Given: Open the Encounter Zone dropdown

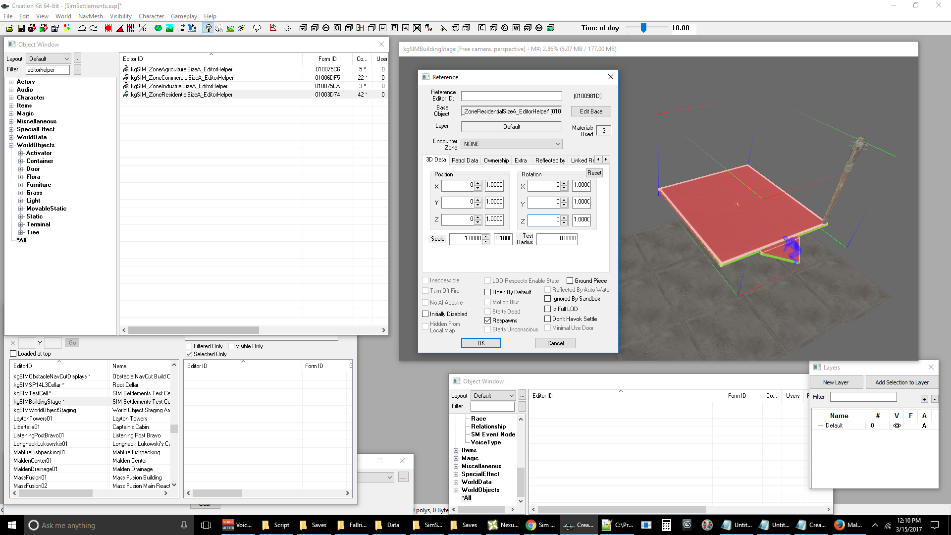Looking at the screenshot, I should 512,144.
